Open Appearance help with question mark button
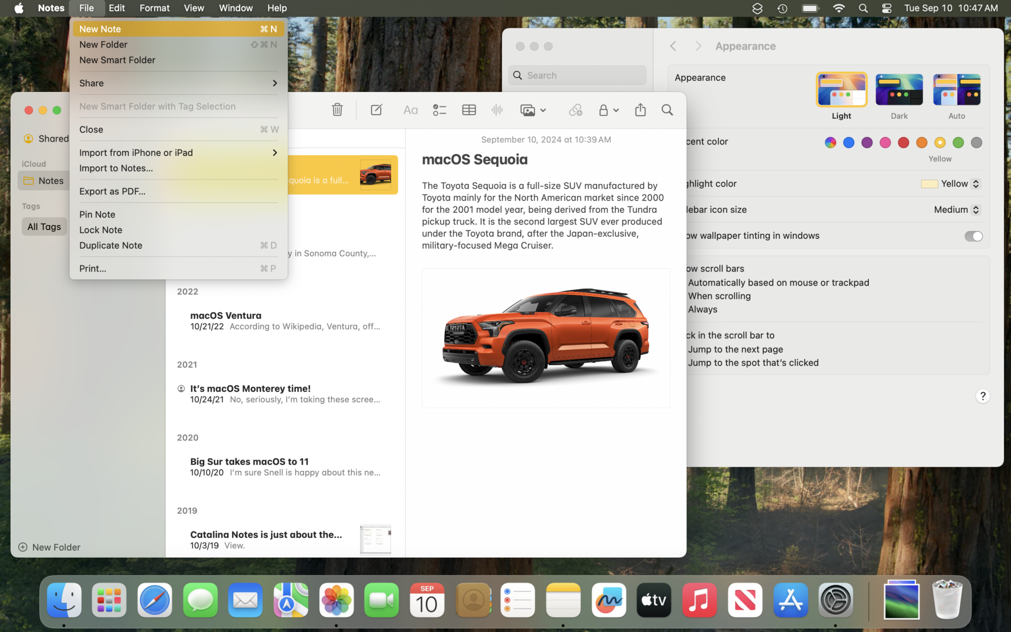Viewport: 1011px width, 632px height. (983, 396)
